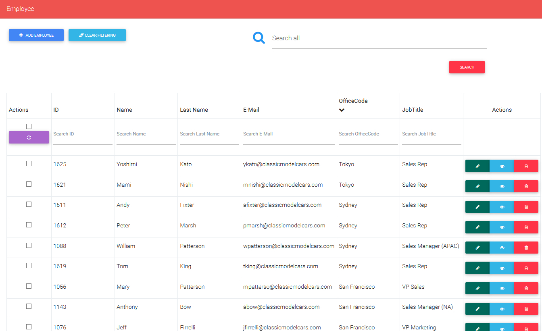Edit William Patterson's row via pencil icon
542x331 pixels.
[477, 247]
